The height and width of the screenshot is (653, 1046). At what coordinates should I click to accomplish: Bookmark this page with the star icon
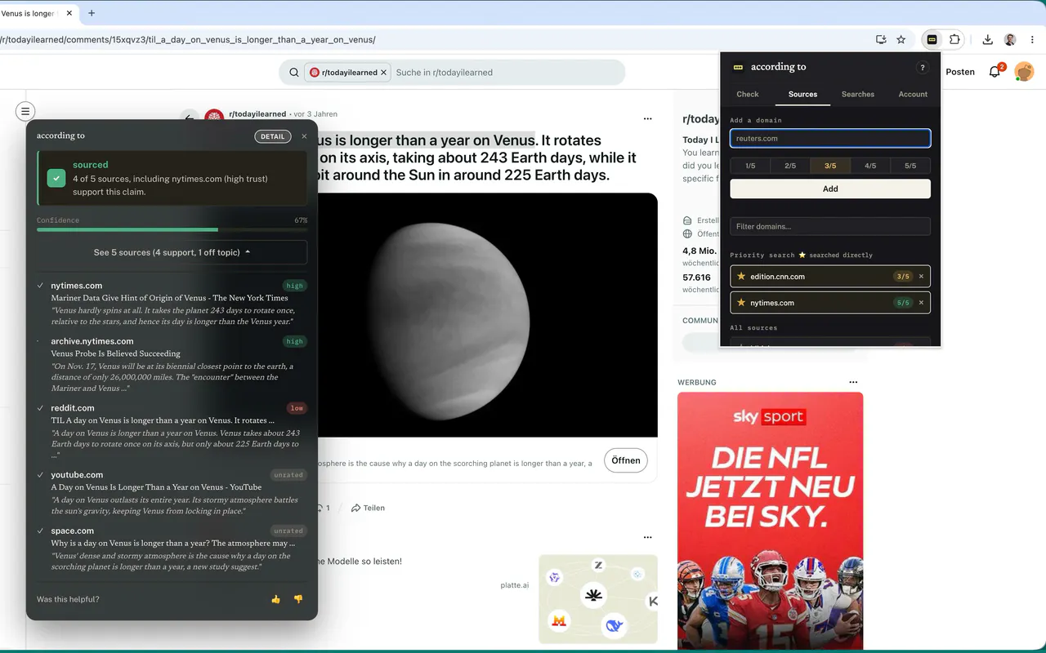(x=901, y=39)
